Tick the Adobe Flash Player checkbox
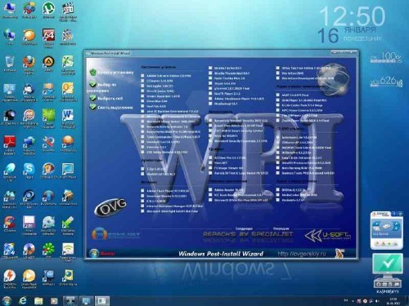The height and width of the screenshot is (306, 409). pyautogui.click(x=142, y=191)
